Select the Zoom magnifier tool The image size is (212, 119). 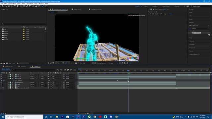coord(12,6)
